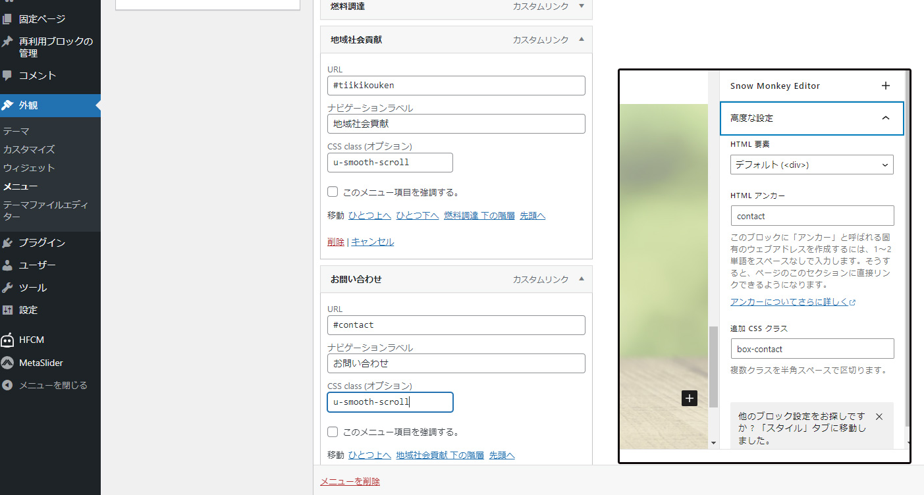Check このメニュー項目を強調する for 地域社会貢献
Viewport: 924px width, 495px height.
tap(333, 192)
